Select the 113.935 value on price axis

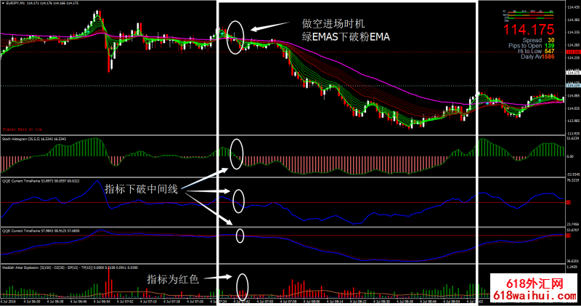pyautogui.click(x=573, y=134)
